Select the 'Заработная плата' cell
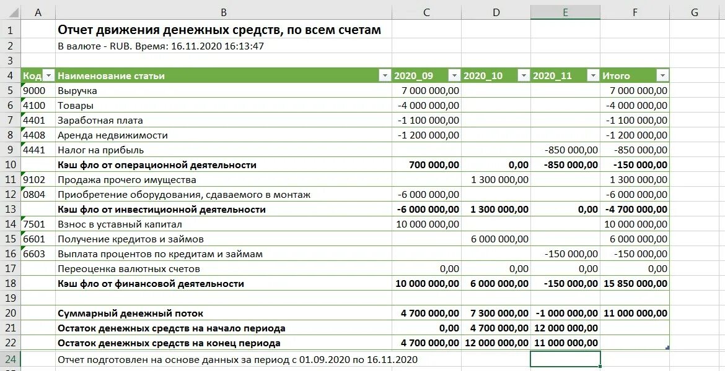This screenshot has width=725, height=371. [x=224, y=120]
